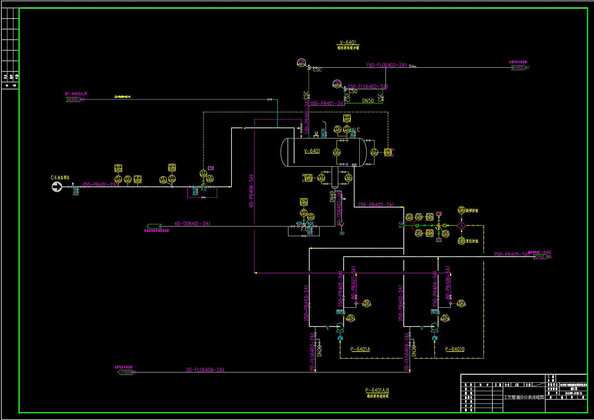Select the LG 6402 level gauge bubble

348,178
